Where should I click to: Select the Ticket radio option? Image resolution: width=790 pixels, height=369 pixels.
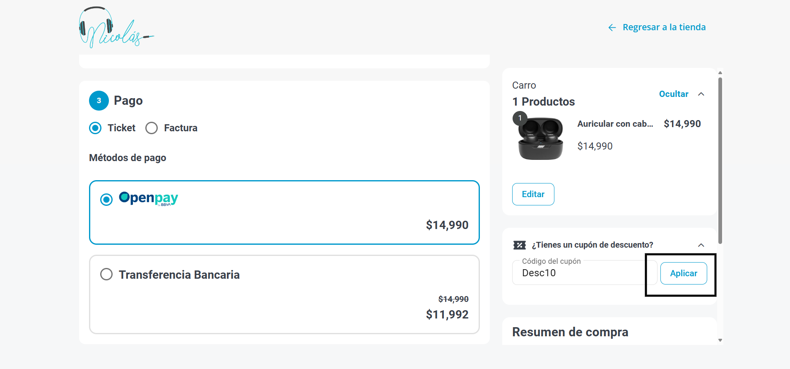coord(95,128)
